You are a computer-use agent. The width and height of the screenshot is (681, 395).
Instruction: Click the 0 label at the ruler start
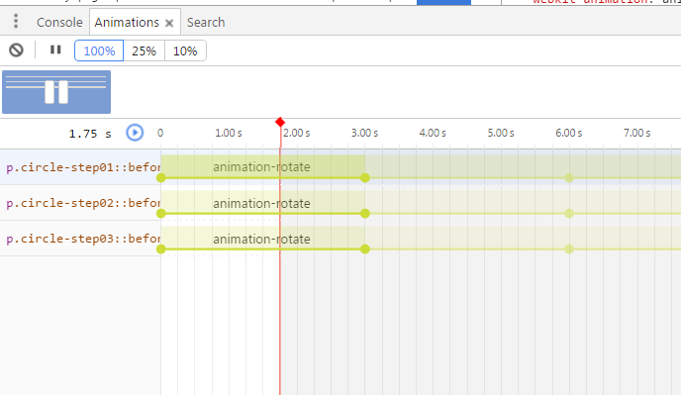160,133
